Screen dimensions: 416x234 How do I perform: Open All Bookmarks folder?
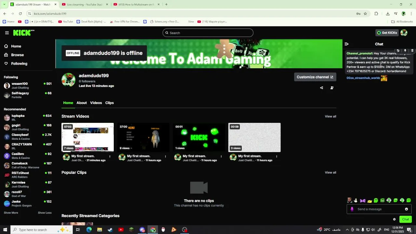coord(402,22)
